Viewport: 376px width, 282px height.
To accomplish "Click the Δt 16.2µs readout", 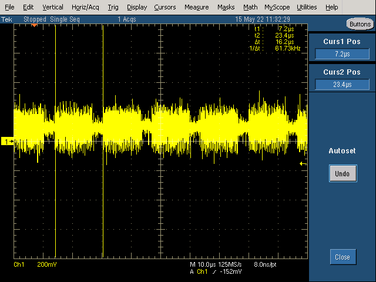I will (274, 42).
